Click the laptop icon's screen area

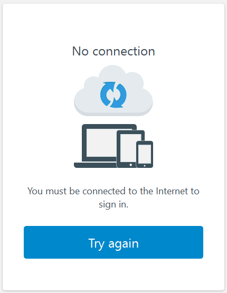coord(102,143)
